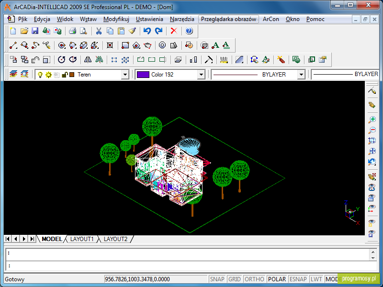This screenshot has width=383, height=287.
Task: Select the Rotate tool
Action: tap(62, 59)
